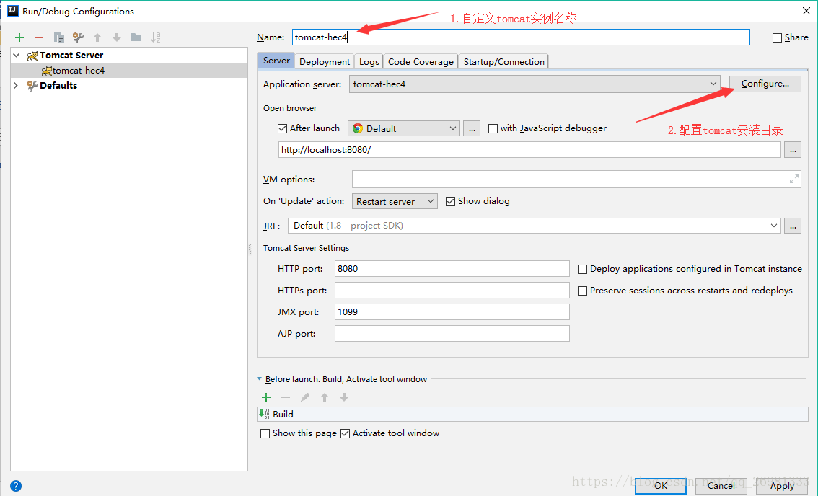The height and width of the screenshot is (496, 818).
Task: Switch to the Server tab
Action: click(x=276, y=61)
